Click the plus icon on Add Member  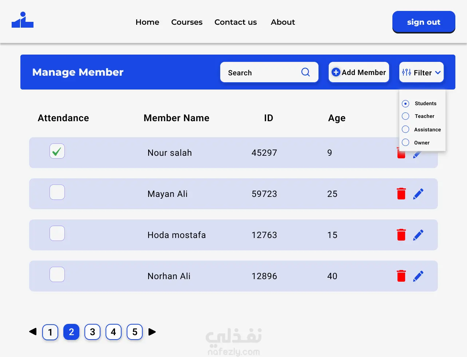pos(336,72)
